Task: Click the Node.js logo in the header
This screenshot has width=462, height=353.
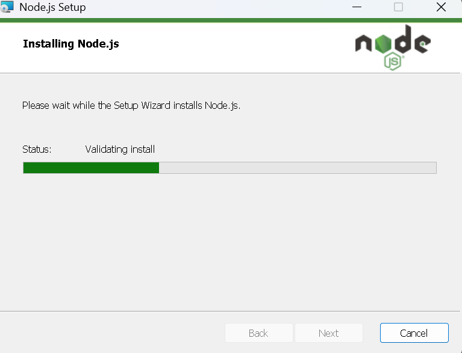Action: 393,48
